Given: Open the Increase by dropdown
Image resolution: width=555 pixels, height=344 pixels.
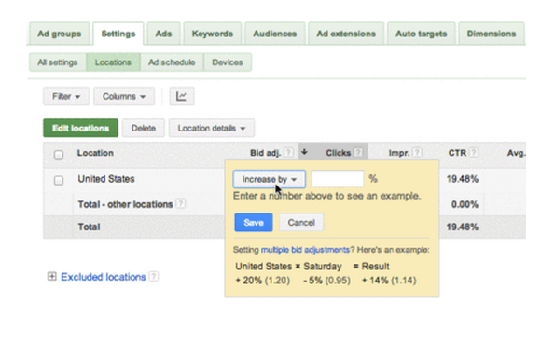Looking at the screenshot, I should point(270,179).
